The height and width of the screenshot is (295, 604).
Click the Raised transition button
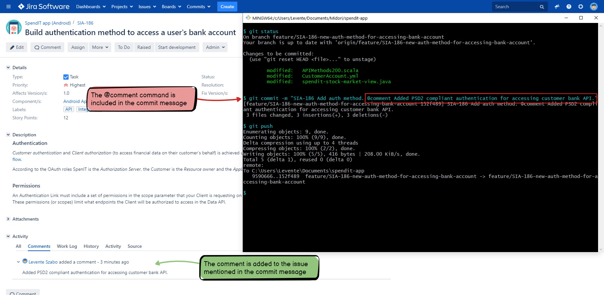[x=144, y=47]
